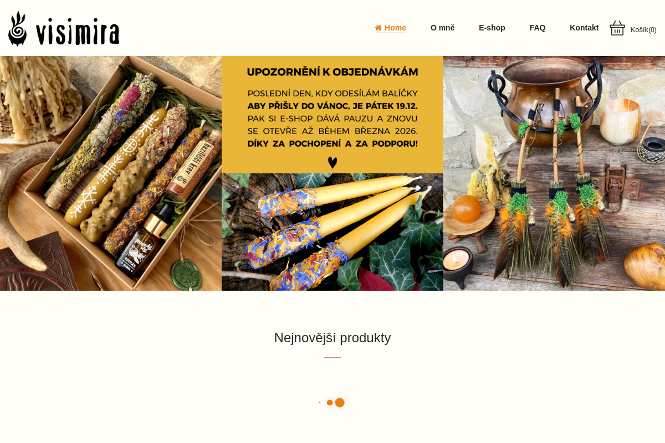
Task: Open the copper cauldron and brooms banner
Action: click(x=554, y=173)
